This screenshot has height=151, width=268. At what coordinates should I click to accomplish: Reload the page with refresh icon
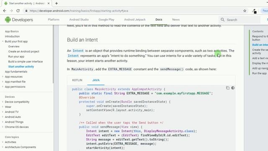click(18, 11)
